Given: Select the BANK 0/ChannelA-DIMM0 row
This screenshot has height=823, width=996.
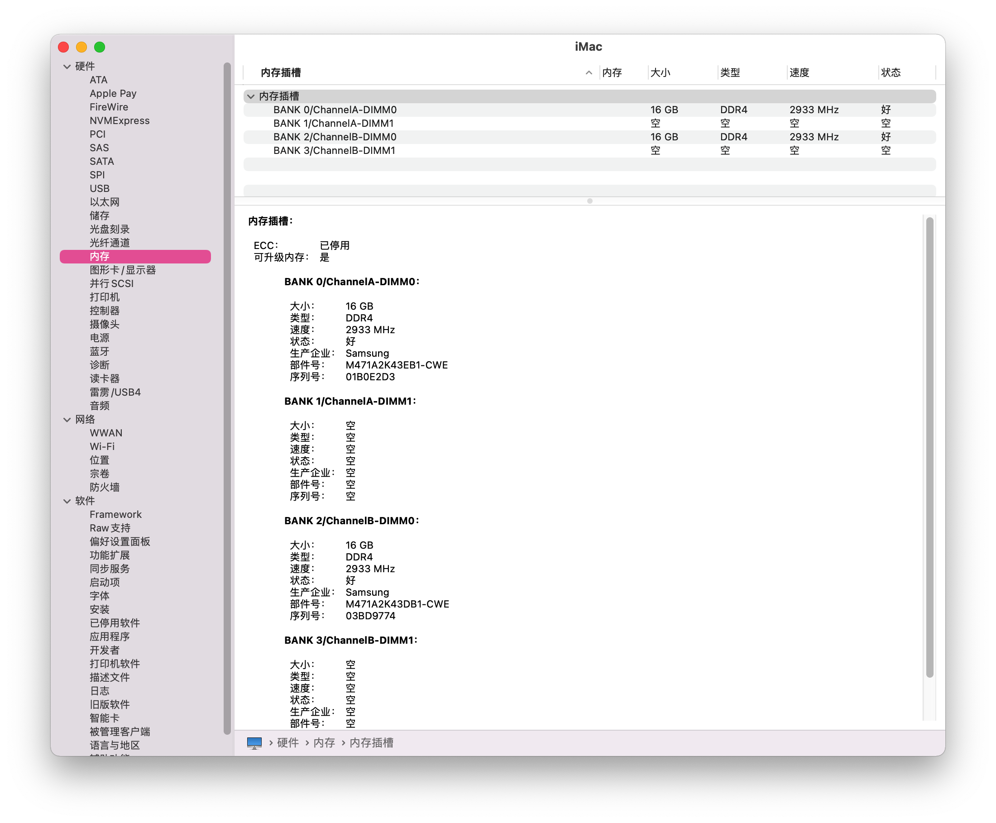Looking at the screenshot, I should point(335,110).
